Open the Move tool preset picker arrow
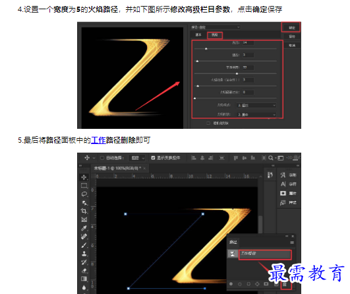 (x=94, y=158)
